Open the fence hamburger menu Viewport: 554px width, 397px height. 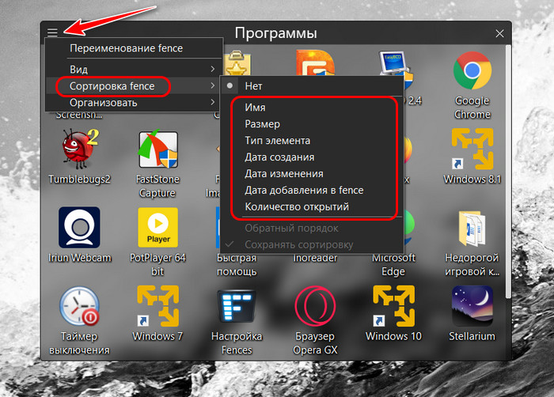52,32
